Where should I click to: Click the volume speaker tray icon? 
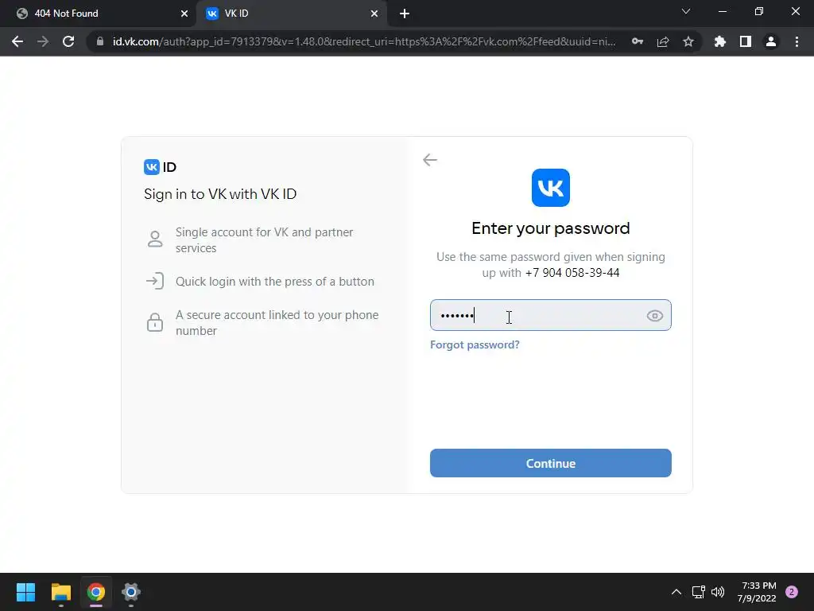point(718,592)
